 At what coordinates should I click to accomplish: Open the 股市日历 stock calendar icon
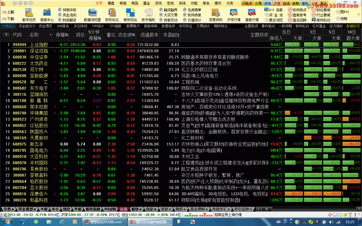29,15
